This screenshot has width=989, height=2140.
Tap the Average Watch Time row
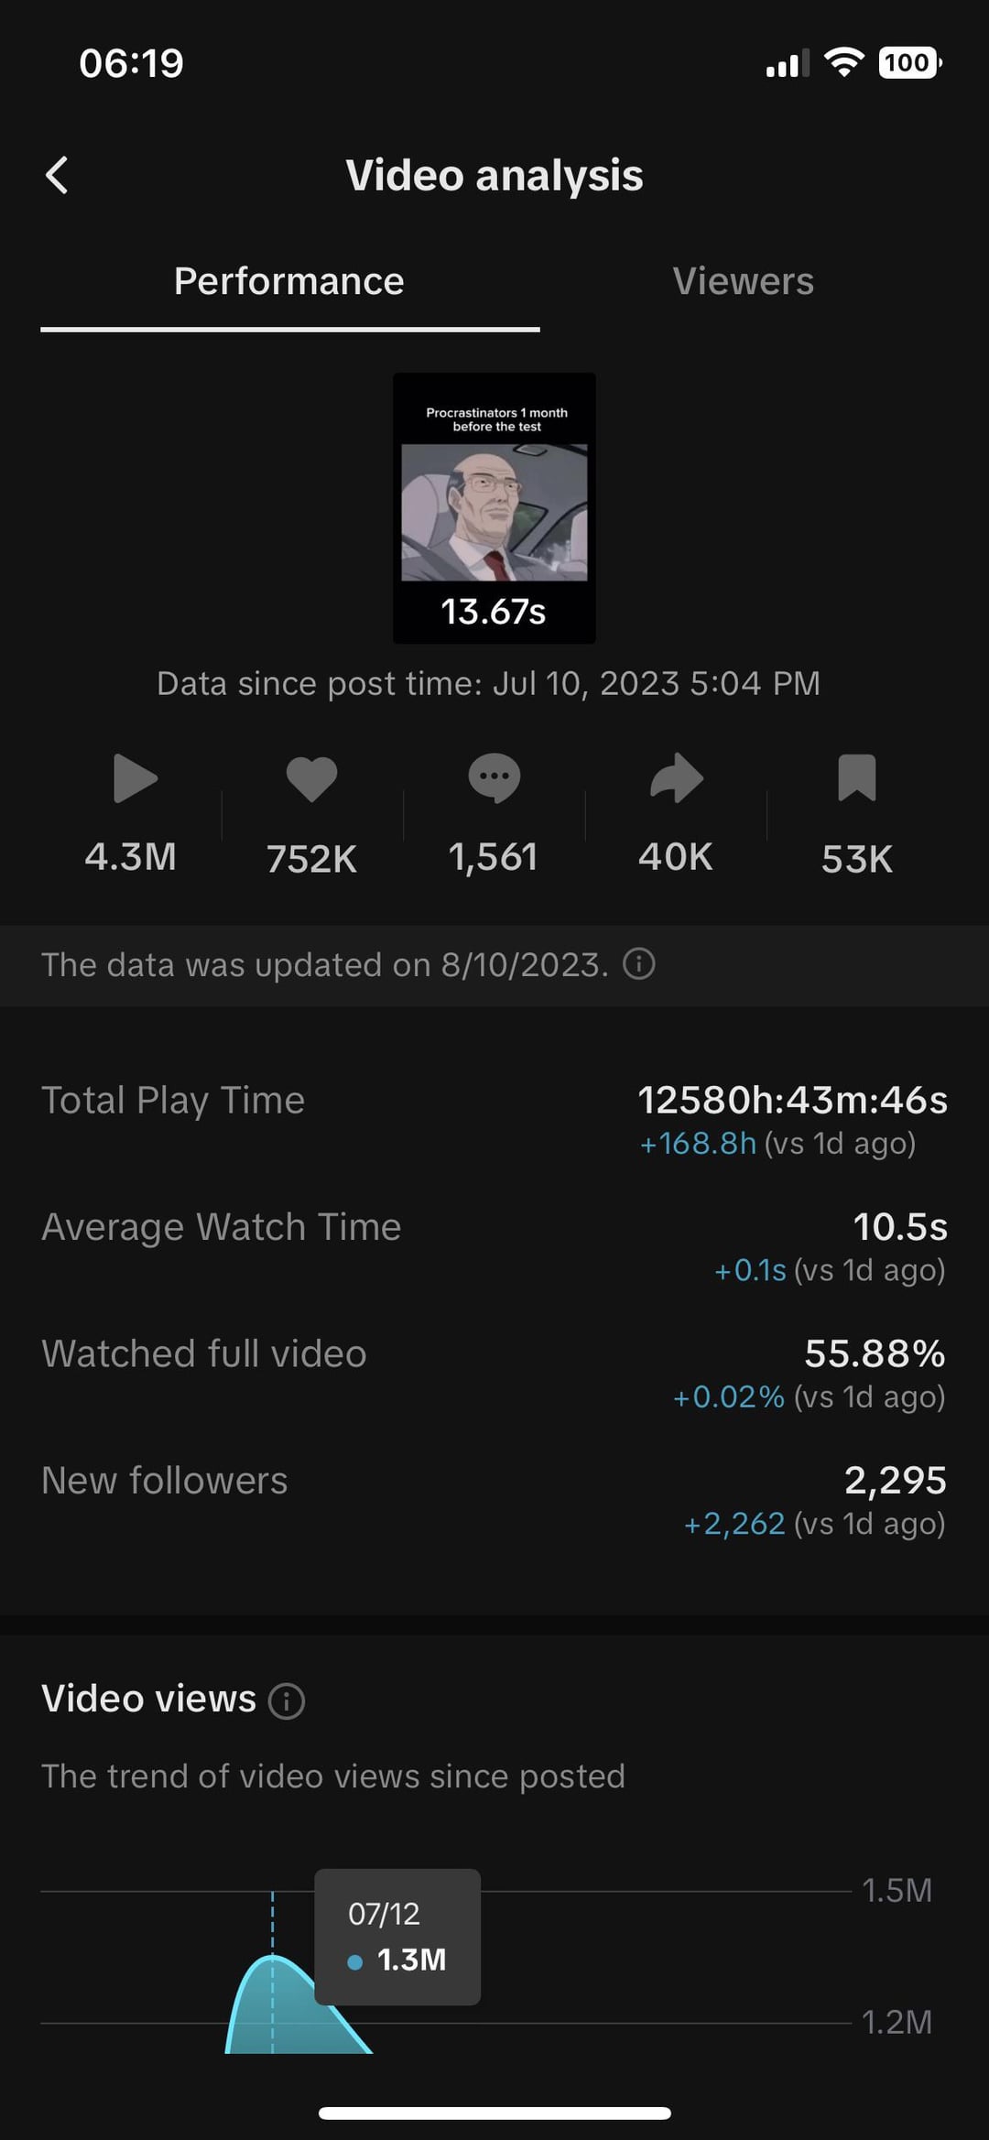coord(494,1246)
